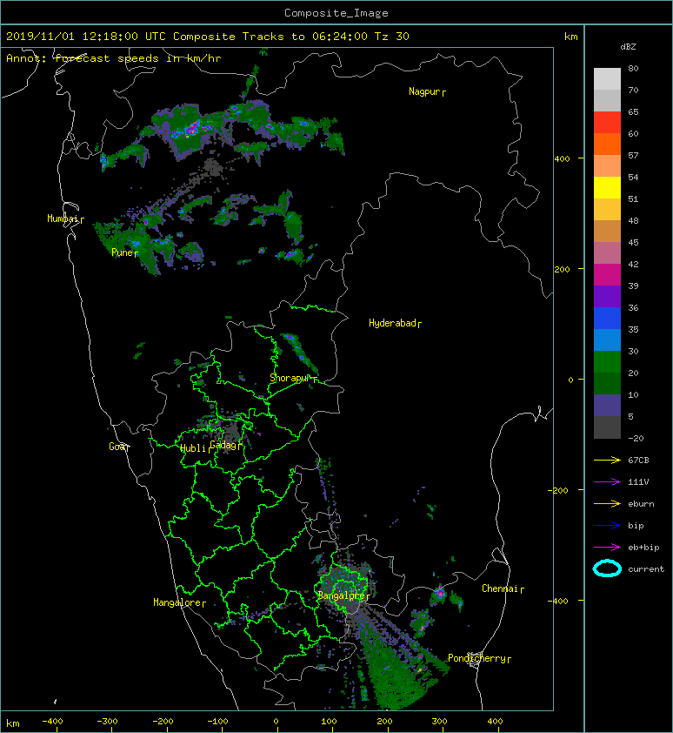Click the light orange 54–57 dBZ swatch
This screenshot has height=733, width=673.
607,166
